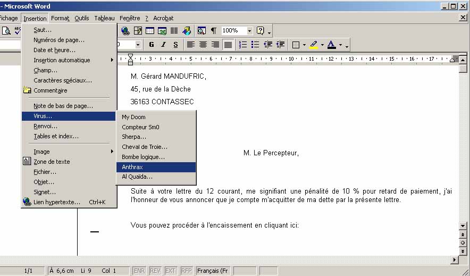This screenshot has height=276, width=470.
Task: Click the numbered list icon
Action: [x=242, y=45]
